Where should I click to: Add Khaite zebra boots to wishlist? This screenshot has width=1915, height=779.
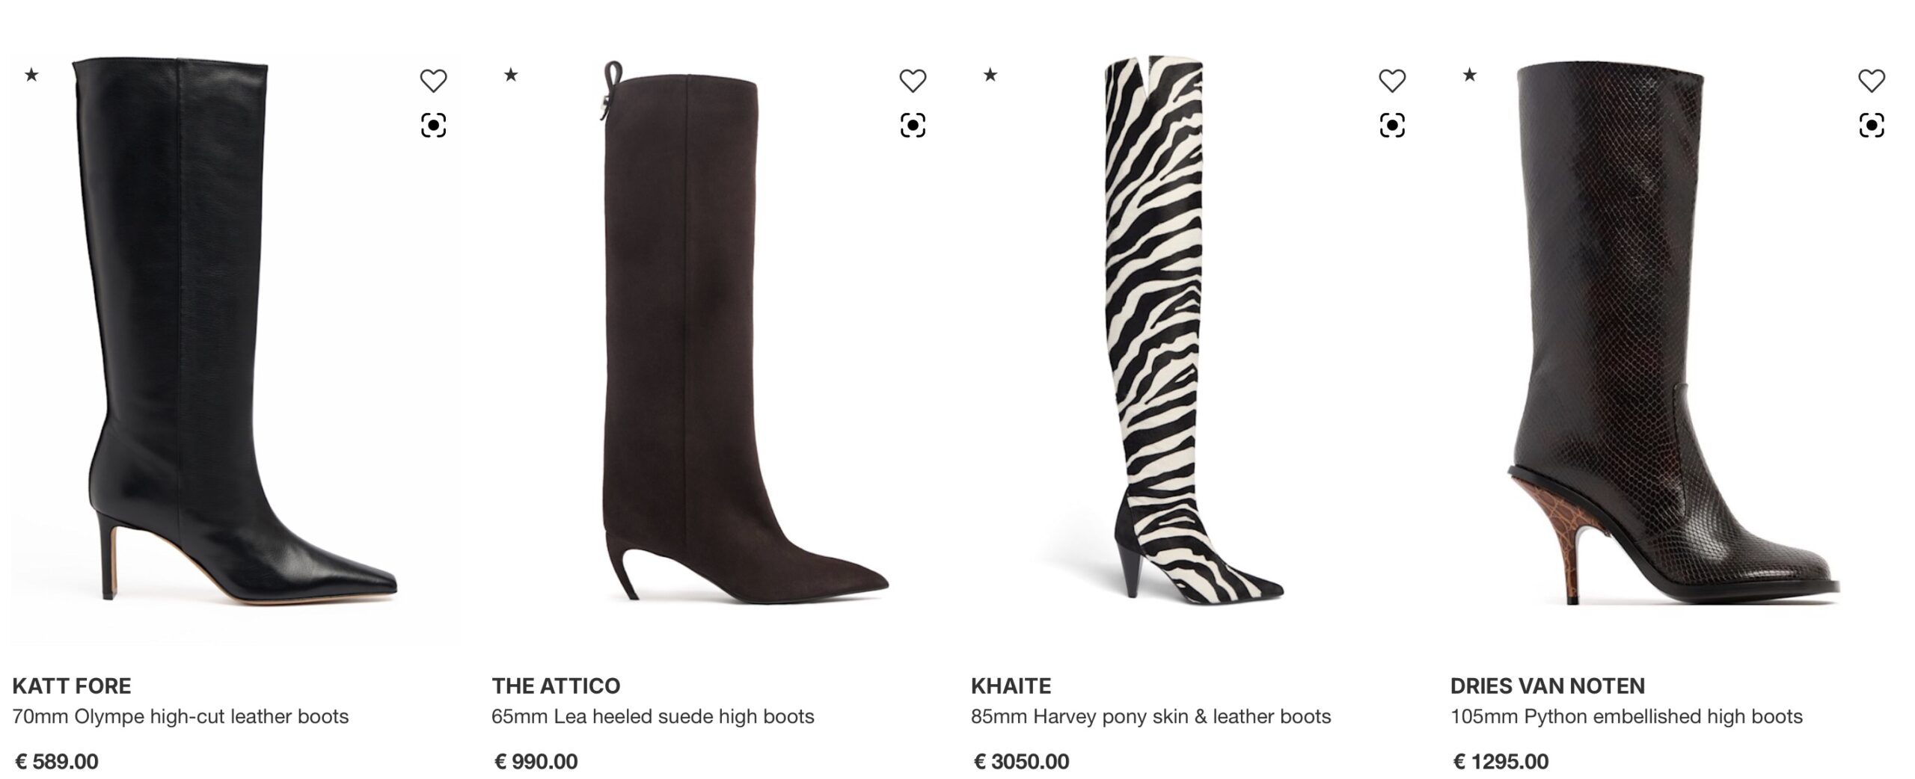pyautogui.click(x=1392, y=80)
